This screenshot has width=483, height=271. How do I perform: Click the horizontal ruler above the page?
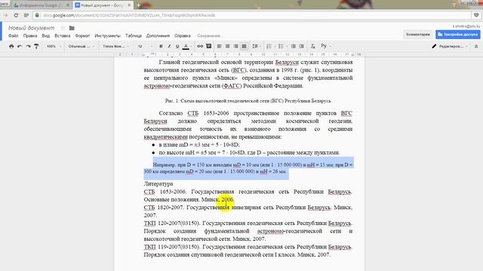239,54
